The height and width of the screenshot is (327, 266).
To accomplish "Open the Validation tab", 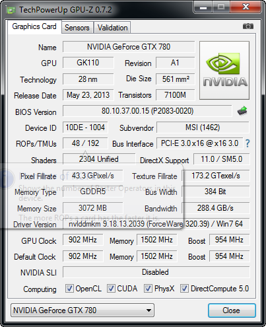I will pos(112,28).
